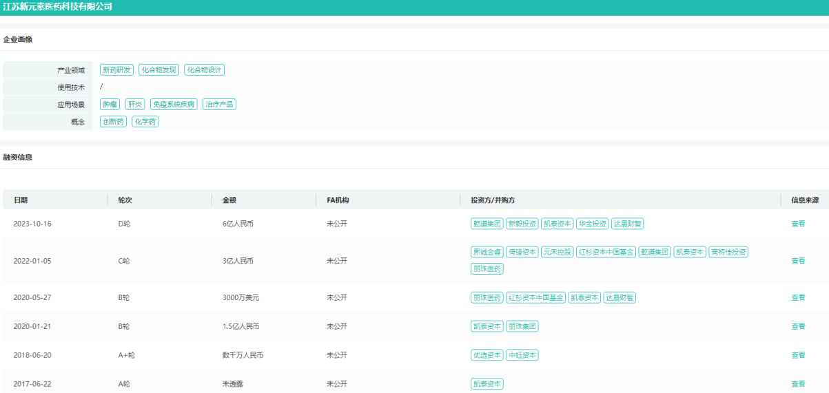View source for the 2023-10-16 D轮 financing

tap(798, 224)
